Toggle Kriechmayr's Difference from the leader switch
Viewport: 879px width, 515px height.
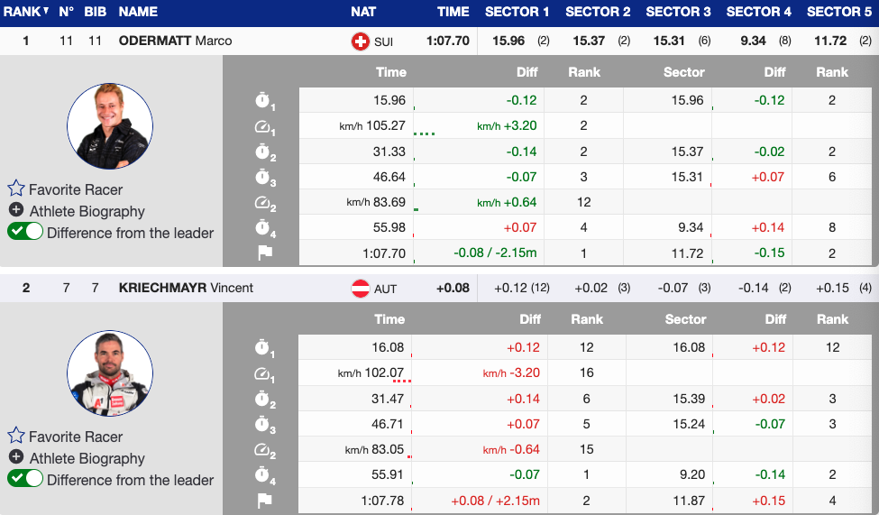click(x=25, y=480)
